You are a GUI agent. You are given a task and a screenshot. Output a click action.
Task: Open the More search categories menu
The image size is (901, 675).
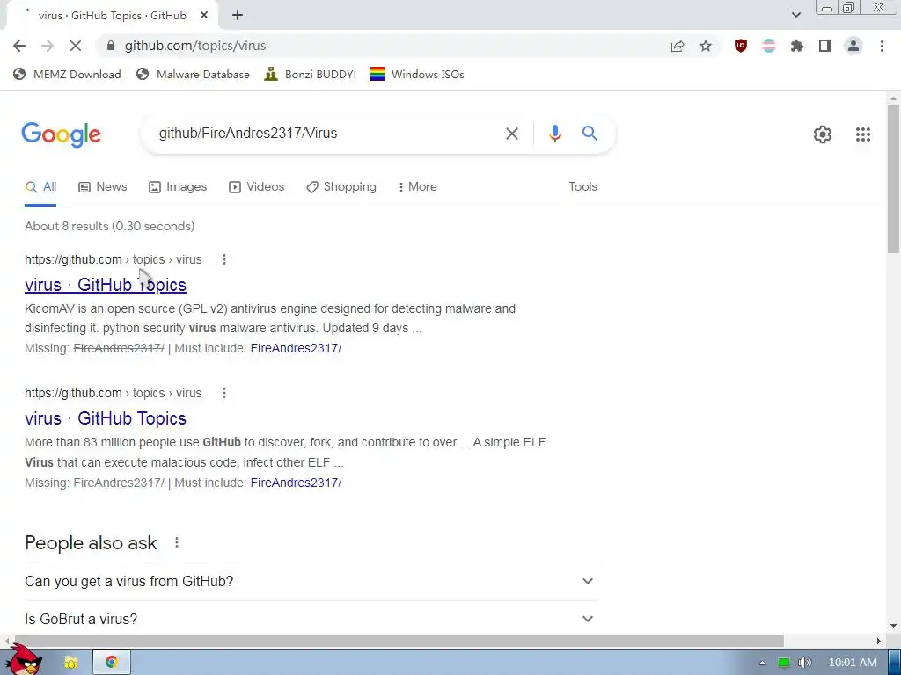[417, 187]
